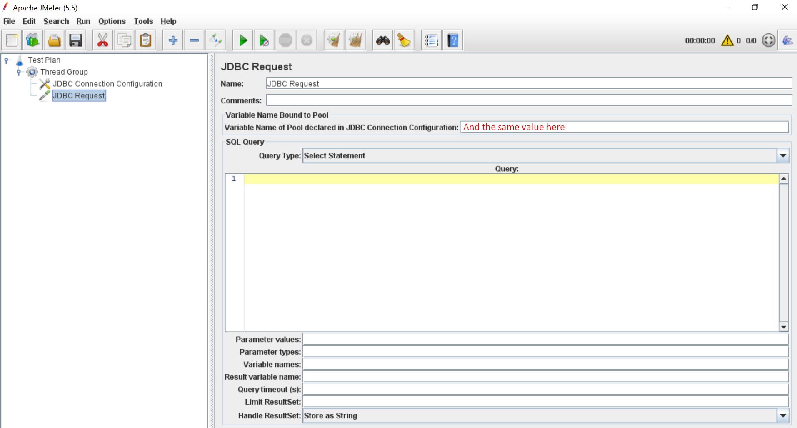Image resolution: width=797 pixels, height=428 pixels.
Task: Click the JMeter feather icon at toolbar end
Action: (x=787, y=40)
